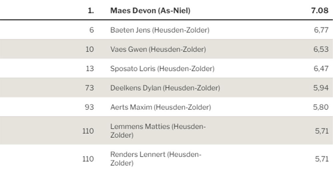Select the score 7.08 in header row
Viewport: 333px width, 174px height.
320,10
